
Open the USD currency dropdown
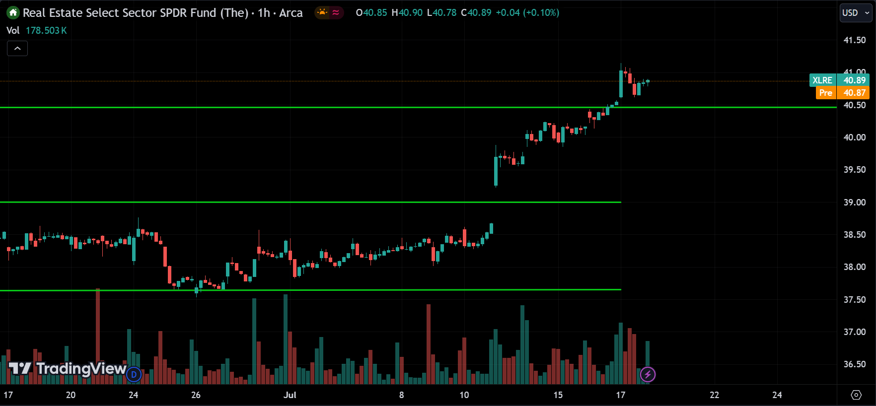point(856,13)
